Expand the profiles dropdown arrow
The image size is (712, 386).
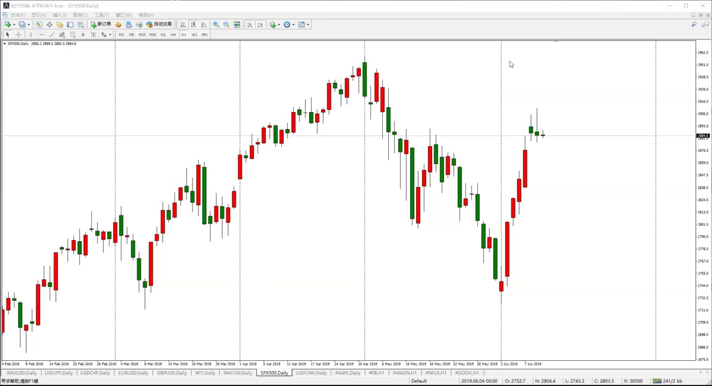[28, 25]
